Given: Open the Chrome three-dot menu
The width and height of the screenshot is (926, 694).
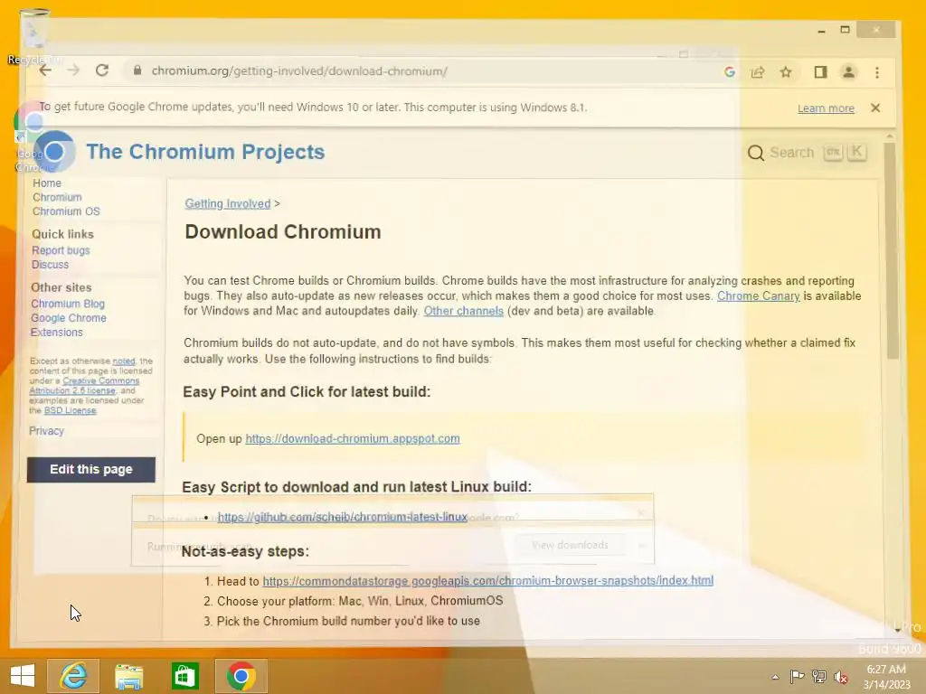Looking at the screenshot, I should [877, 72].
